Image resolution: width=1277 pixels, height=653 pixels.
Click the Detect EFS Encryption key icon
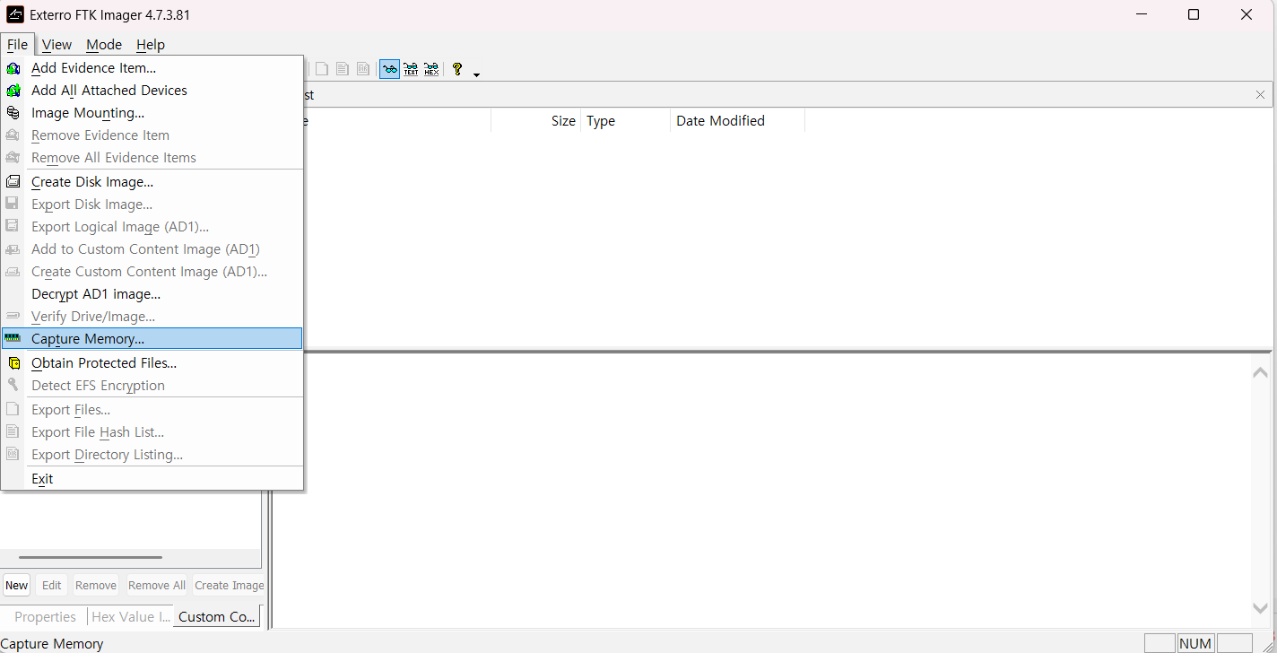(x=13, y=386)
